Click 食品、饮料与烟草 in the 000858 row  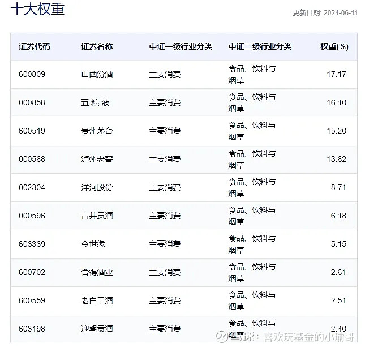click(x=252, y=102)
